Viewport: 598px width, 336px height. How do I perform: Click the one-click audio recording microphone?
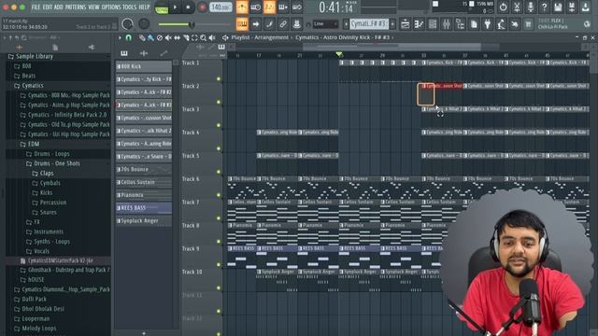(531, 7)
